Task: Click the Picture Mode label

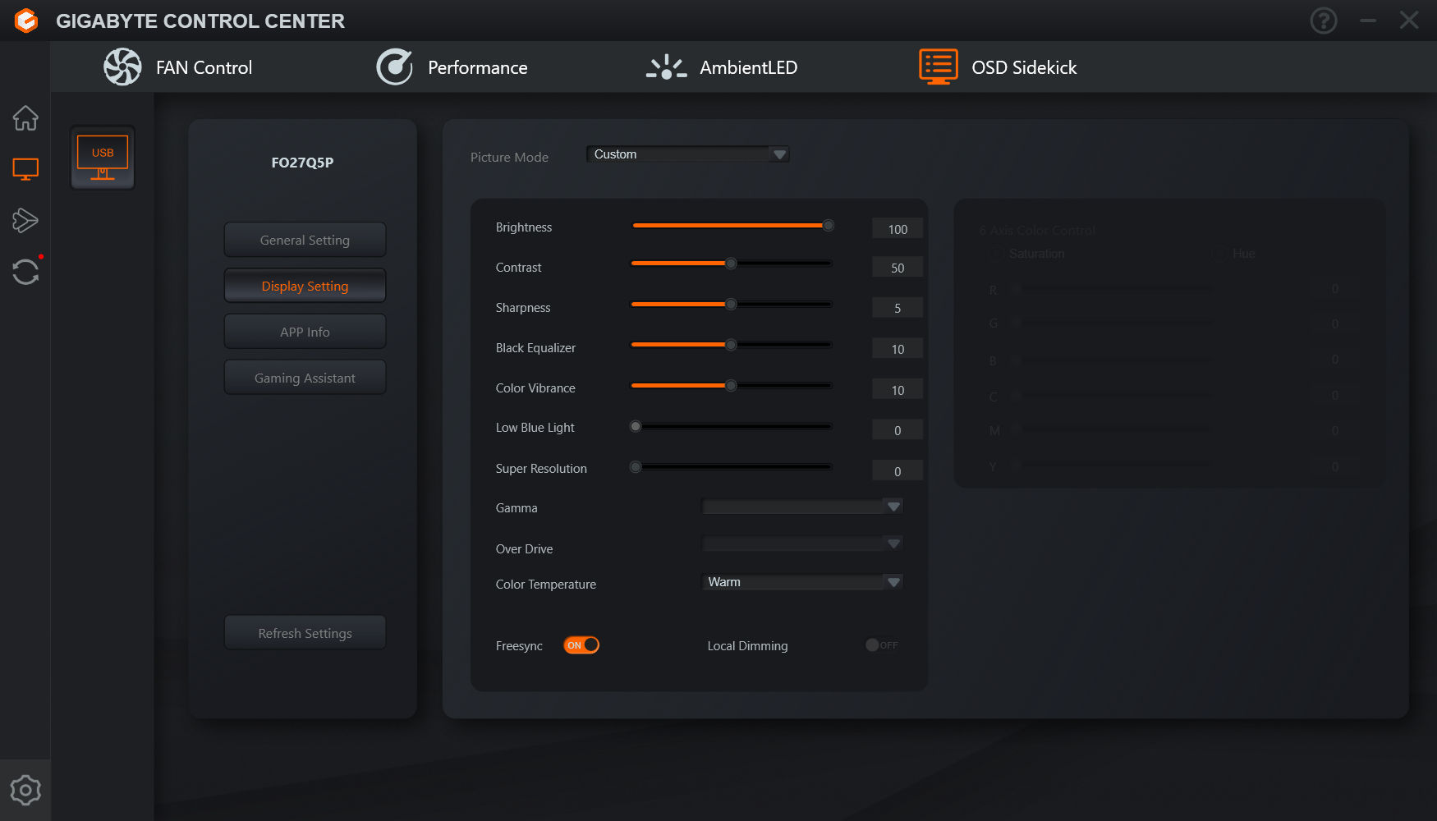Action: [x=509, y=157]
